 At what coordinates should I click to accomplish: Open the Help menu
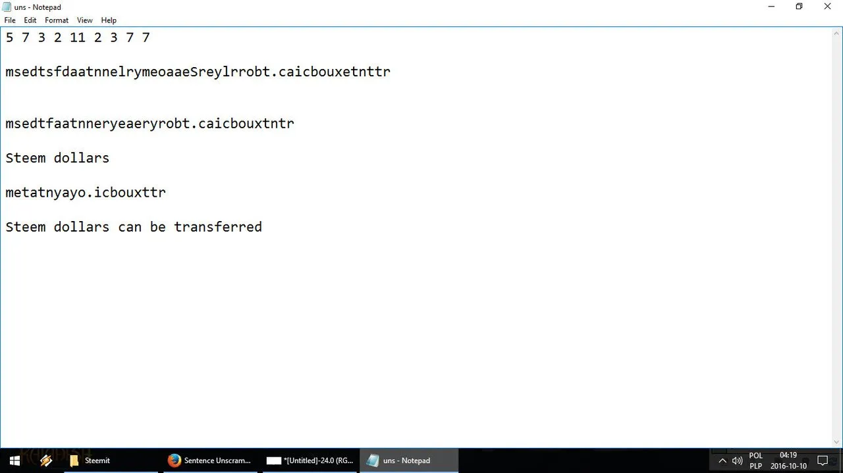pos(109,20)
